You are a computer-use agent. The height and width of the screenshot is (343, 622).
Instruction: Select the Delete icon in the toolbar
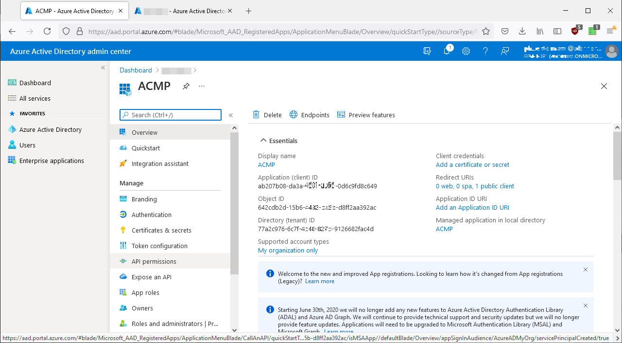pos(267,115)
